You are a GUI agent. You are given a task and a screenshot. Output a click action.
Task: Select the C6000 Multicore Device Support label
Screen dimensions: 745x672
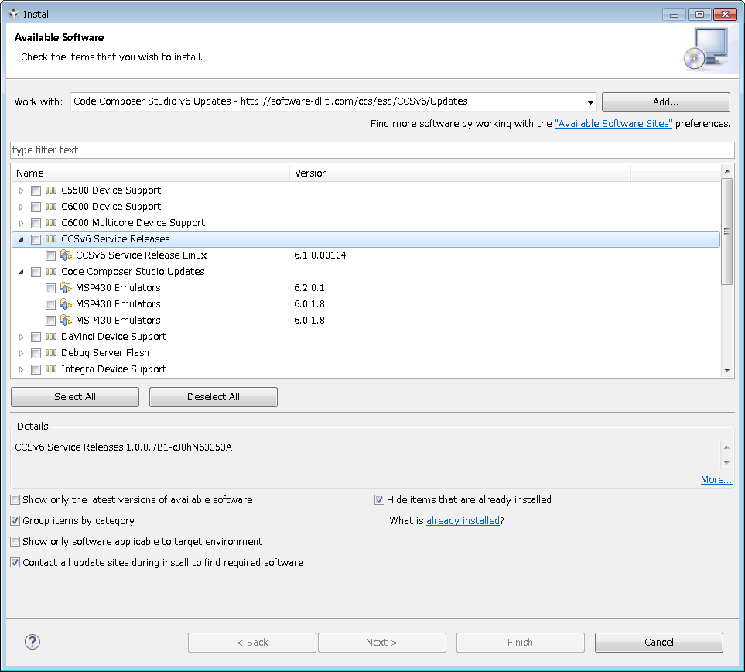(x=133, y=222)
